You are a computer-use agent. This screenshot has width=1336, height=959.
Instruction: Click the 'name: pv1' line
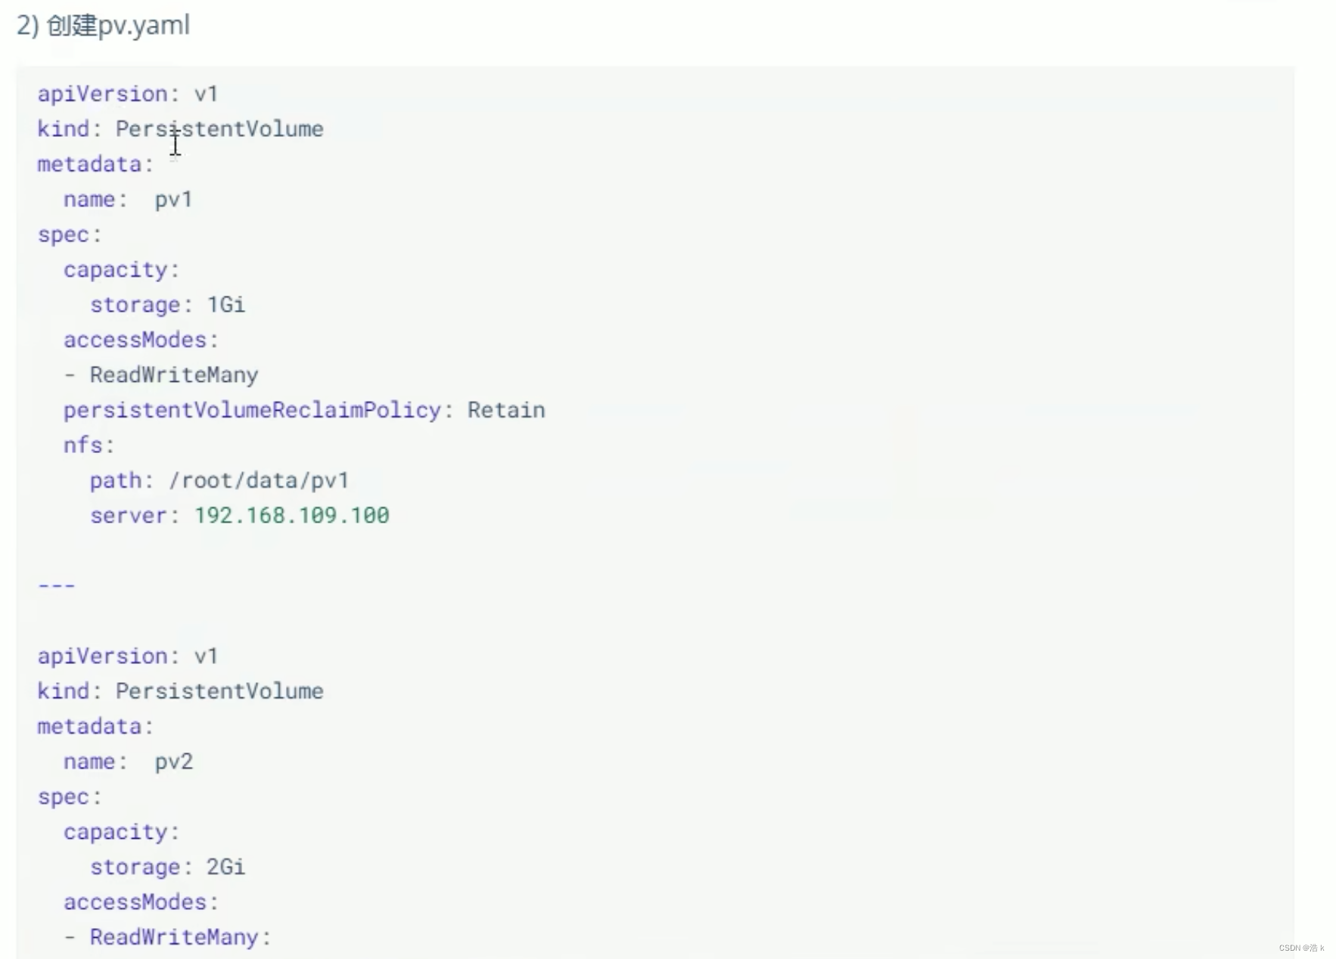pyautogui.click(x=128, y=200)
